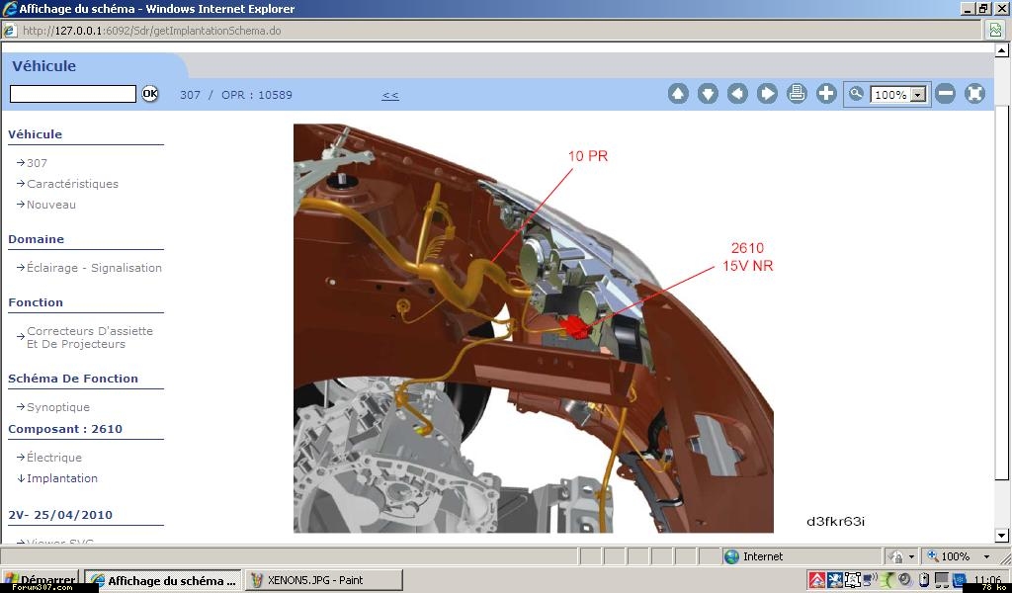
Task: Open the status bar zoom level dropdown arrow
Action: coord(987,556)
